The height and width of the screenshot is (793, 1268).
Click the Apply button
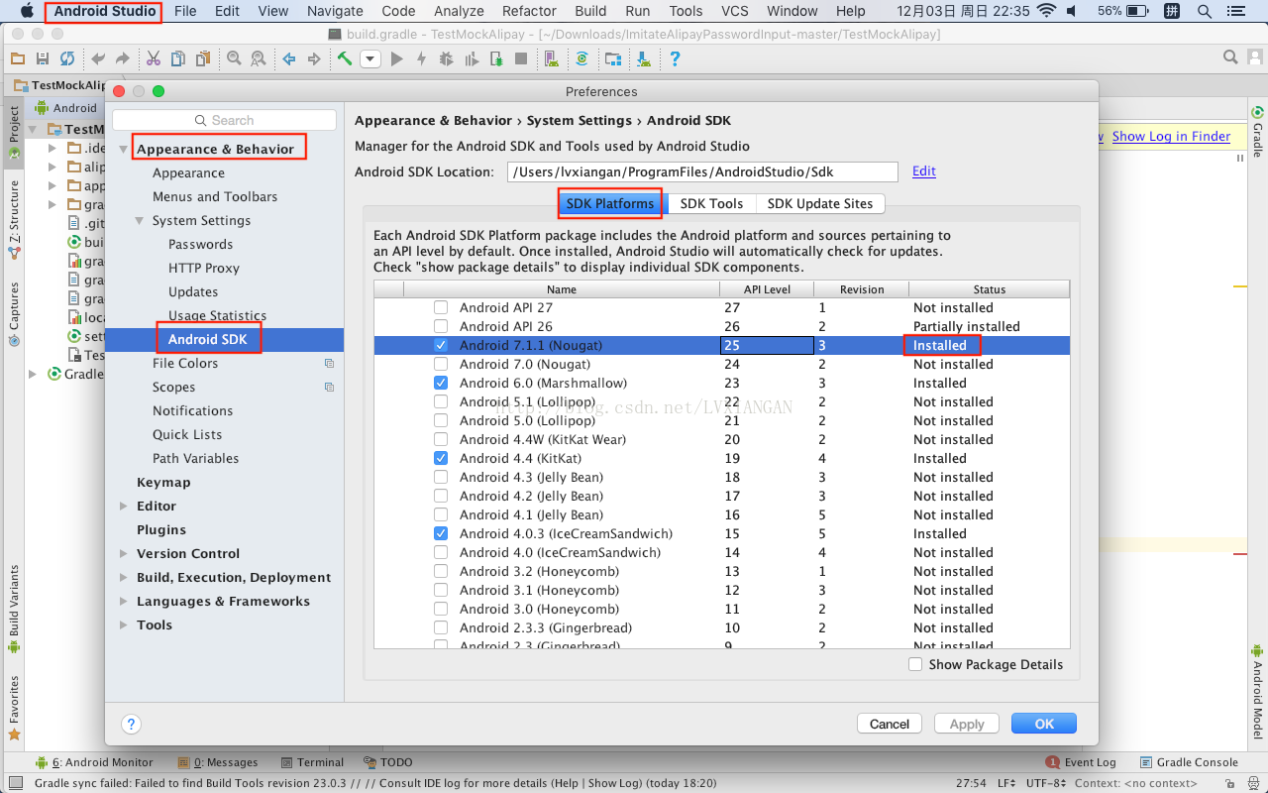[x=967, y=724]
